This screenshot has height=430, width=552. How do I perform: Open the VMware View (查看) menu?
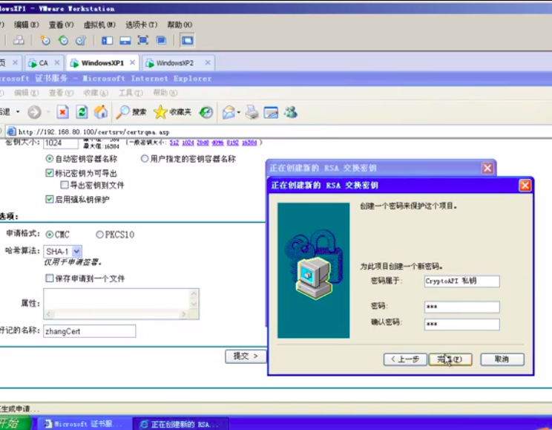point(62,25)
